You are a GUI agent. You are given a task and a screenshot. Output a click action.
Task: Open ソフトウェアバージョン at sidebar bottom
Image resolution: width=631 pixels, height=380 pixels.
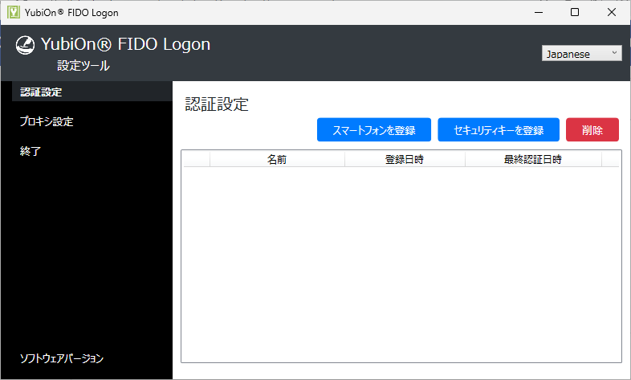tap(62, 358)
